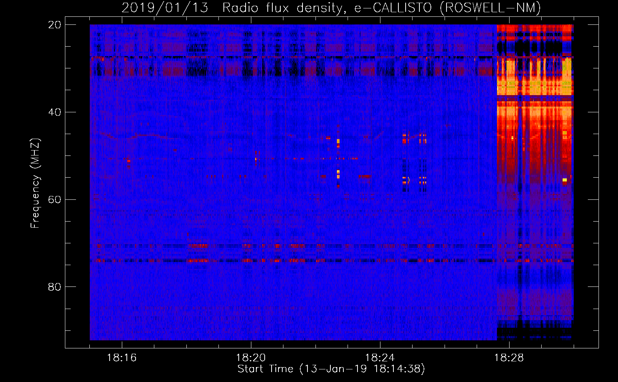Click the plot title mentioning e-CALLISTO (ROSWELL-NM)
Screen dimensions: 618x382
pyautogui.click(x=331, y=8)
